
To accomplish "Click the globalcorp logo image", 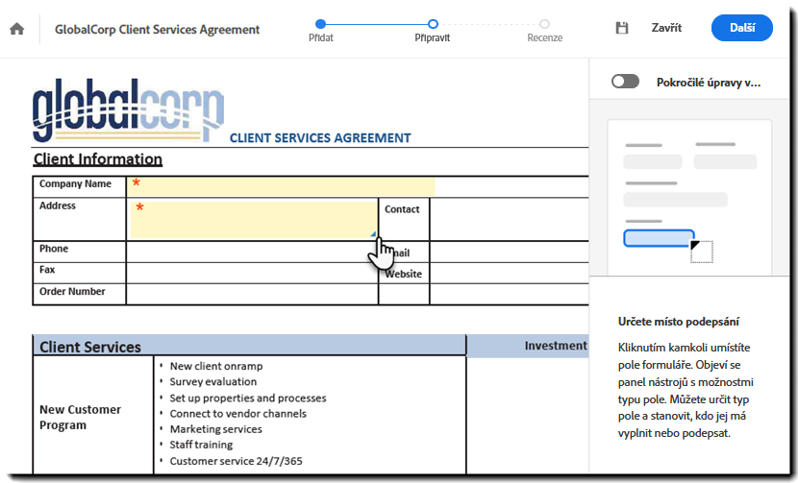I will click(128, 109).
